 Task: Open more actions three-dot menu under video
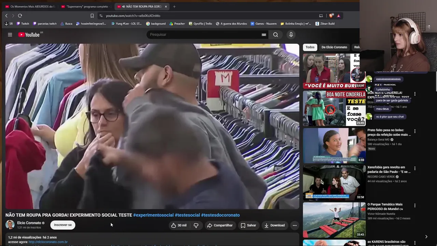pos(295,225)
